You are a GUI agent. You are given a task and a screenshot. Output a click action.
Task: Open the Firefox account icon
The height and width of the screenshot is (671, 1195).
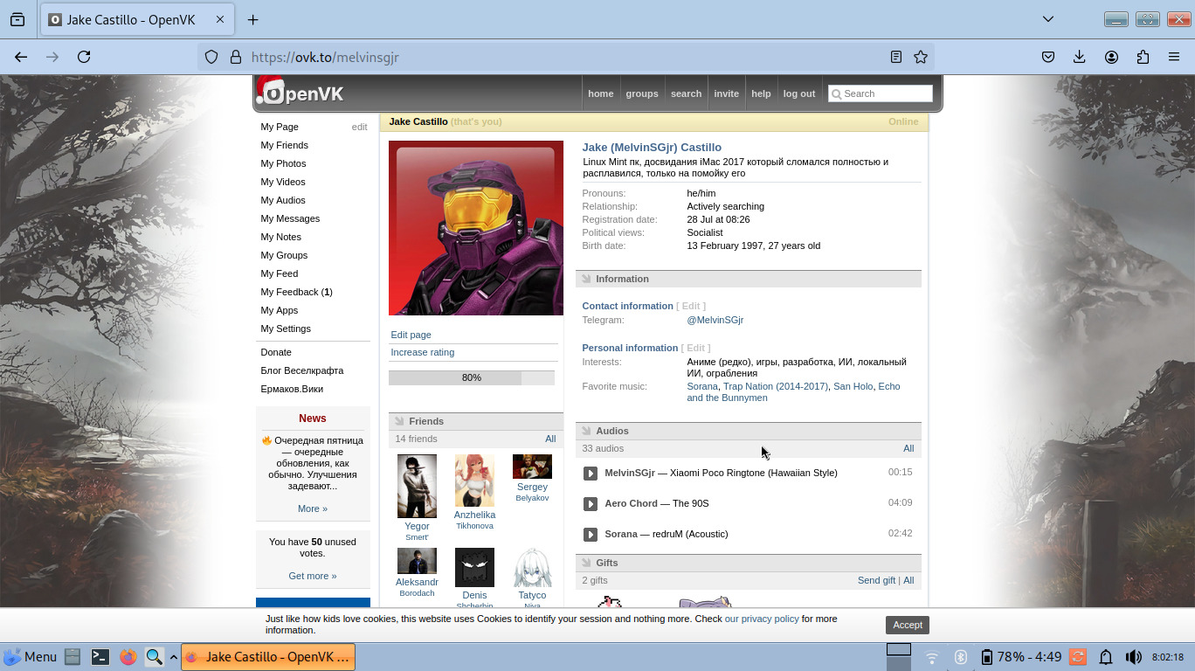coord(1111,57)
